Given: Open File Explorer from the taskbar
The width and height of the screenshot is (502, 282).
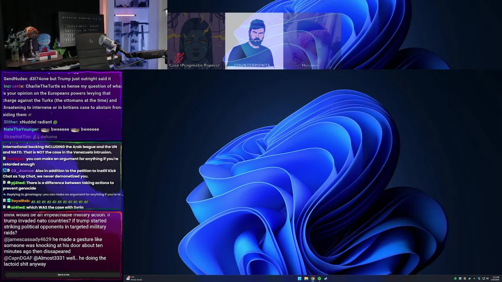Looking at the screenshot, I should [306, 279].
